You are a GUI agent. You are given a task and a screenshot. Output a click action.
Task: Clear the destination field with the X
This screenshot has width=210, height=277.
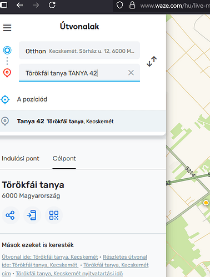tap(131, 73)
